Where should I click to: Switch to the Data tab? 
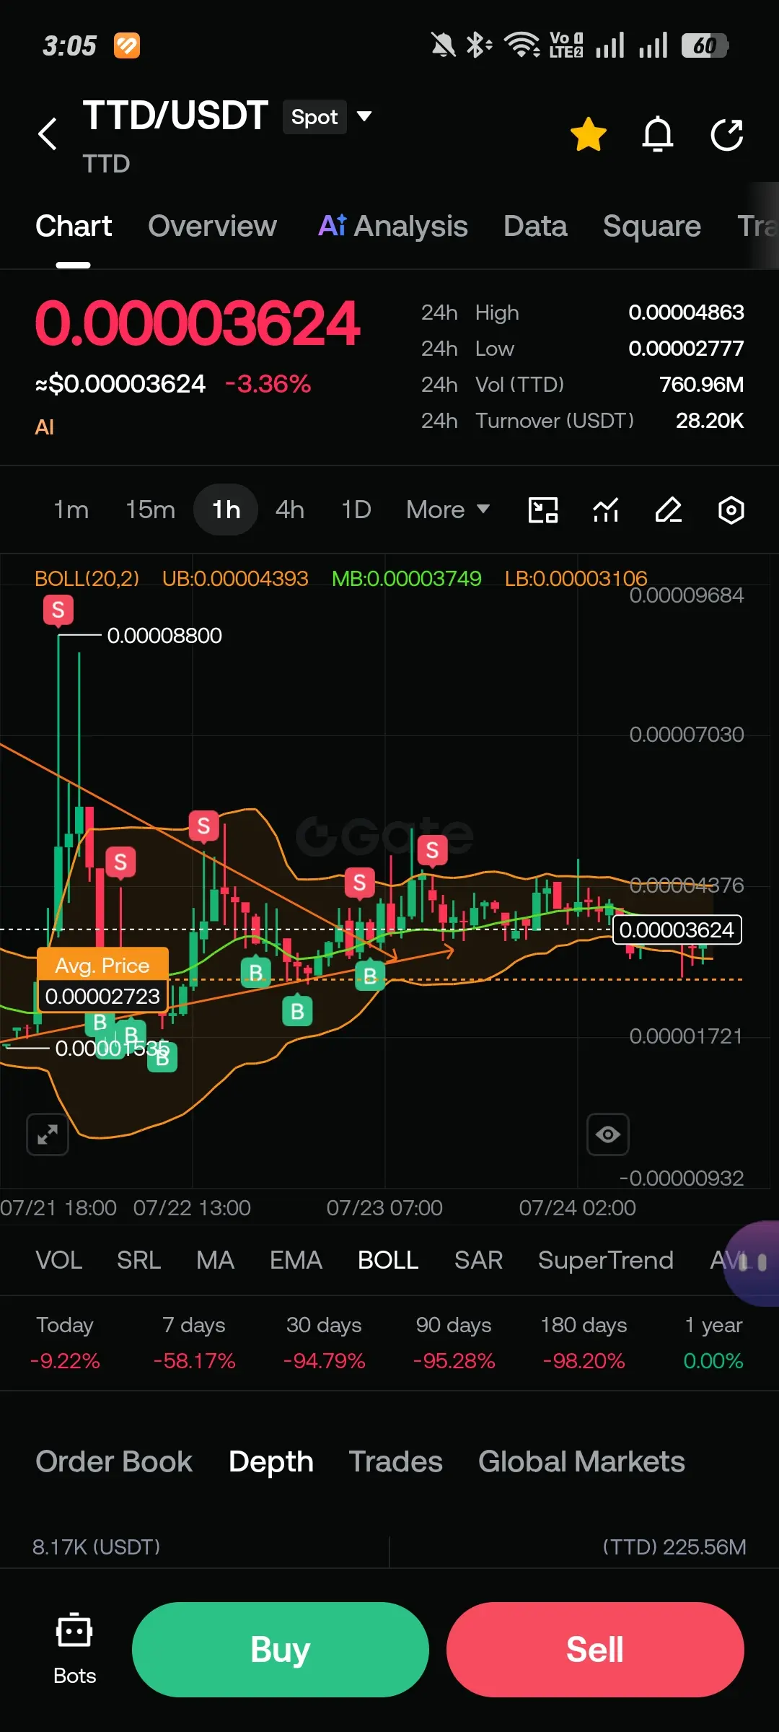tap(535, 226)
